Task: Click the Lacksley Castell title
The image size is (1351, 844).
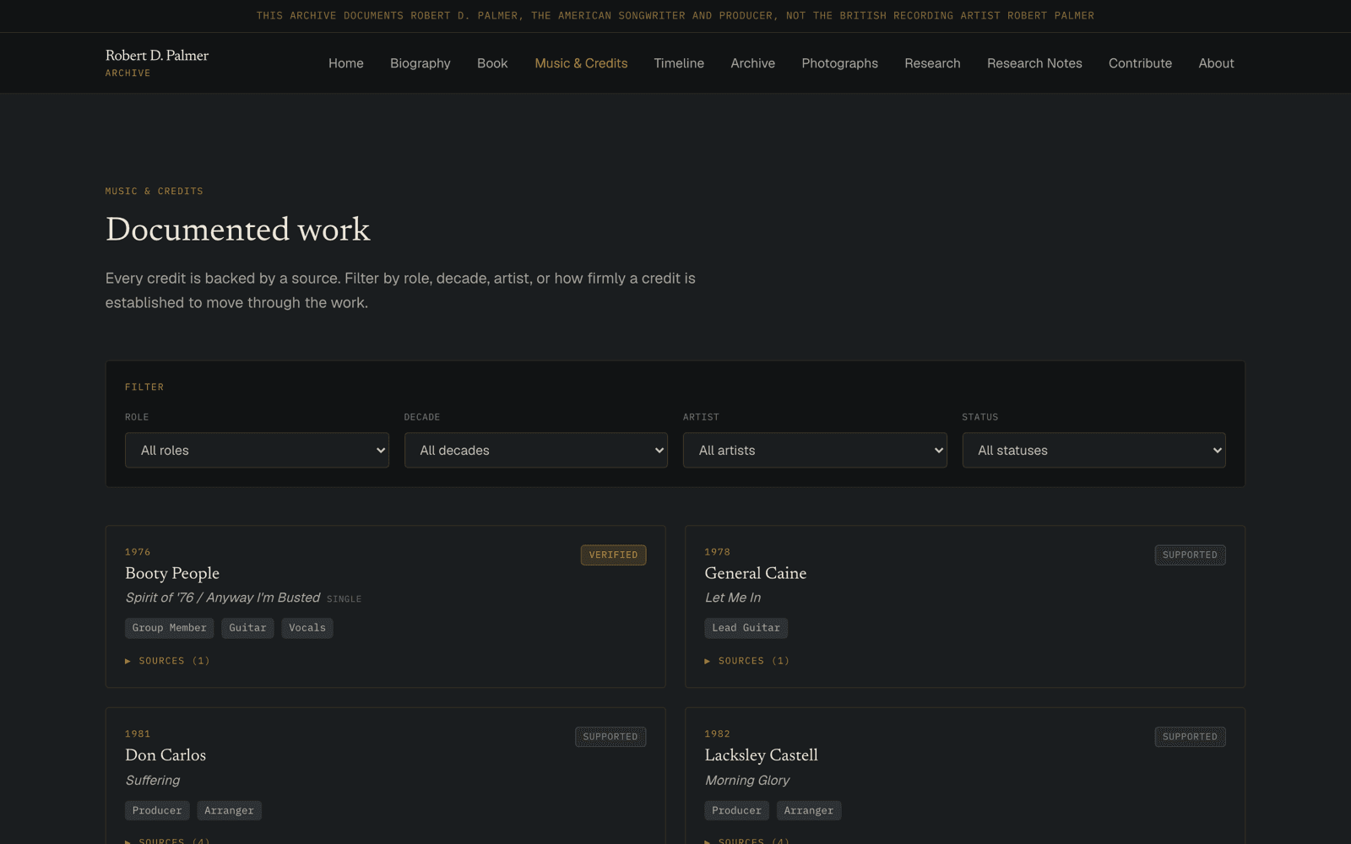Action: pyautogui.click(x=762, y=755)
